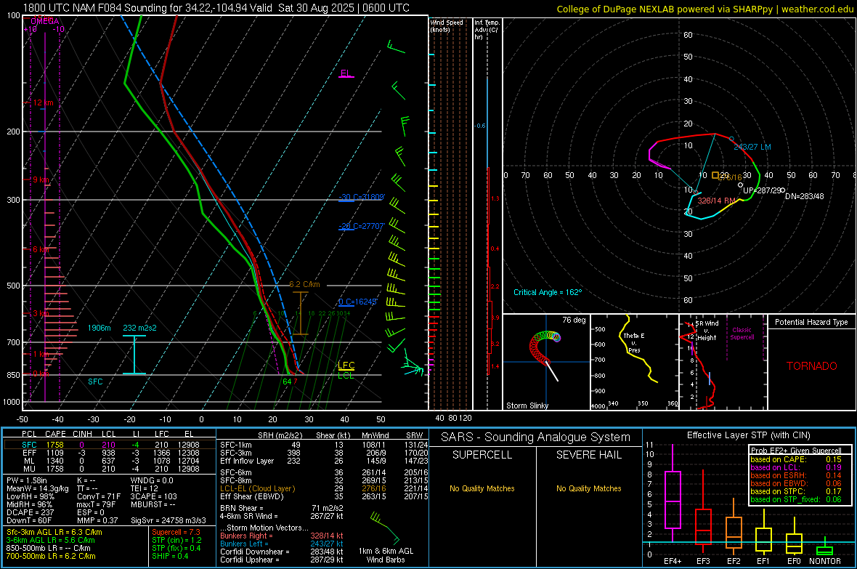Click the College of DuPage NEXLAB credit text
This screenshot has height=569, width=857.
pos(704,9)
